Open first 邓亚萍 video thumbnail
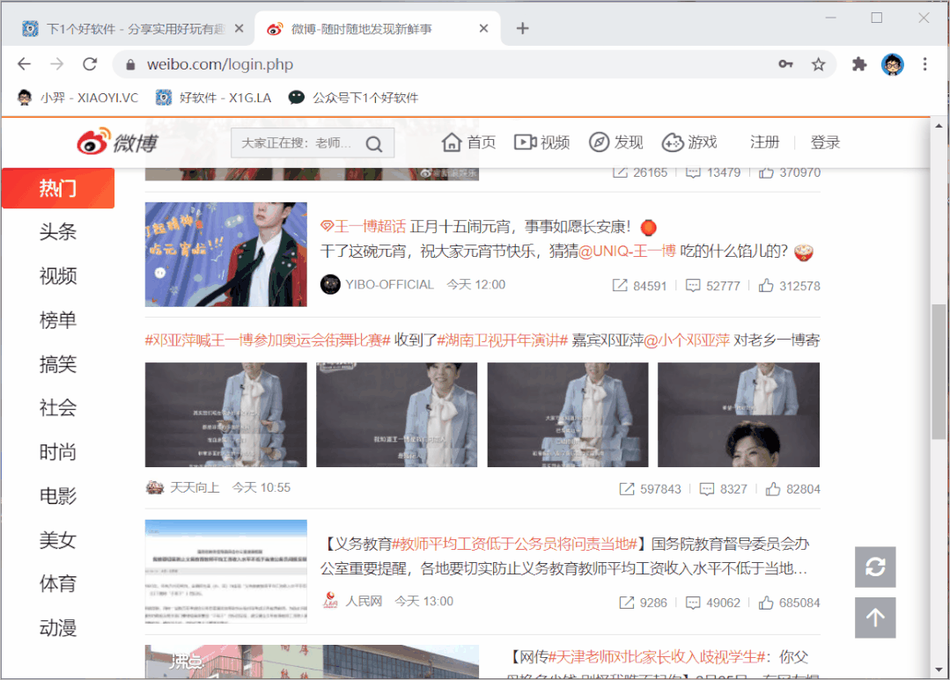 [x=226, y=415]
